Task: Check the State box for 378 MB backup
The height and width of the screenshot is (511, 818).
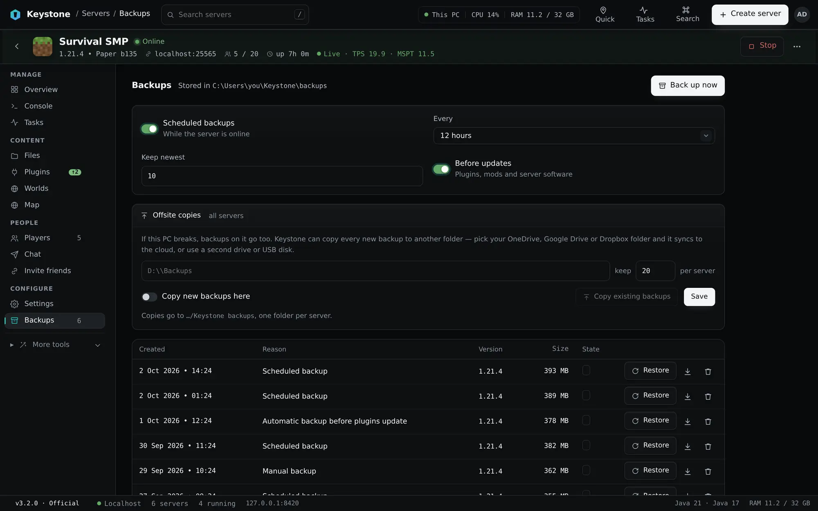Action: click(x=586, y=420)
